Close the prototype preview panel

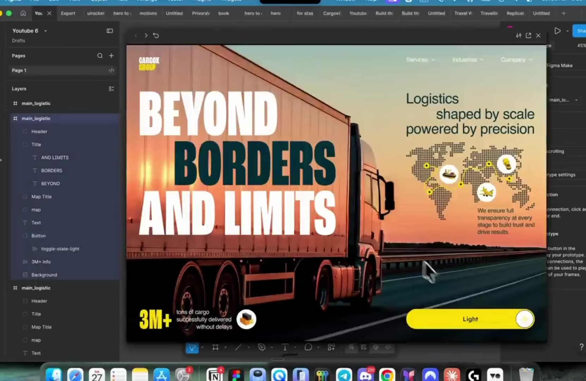[538, 35]
